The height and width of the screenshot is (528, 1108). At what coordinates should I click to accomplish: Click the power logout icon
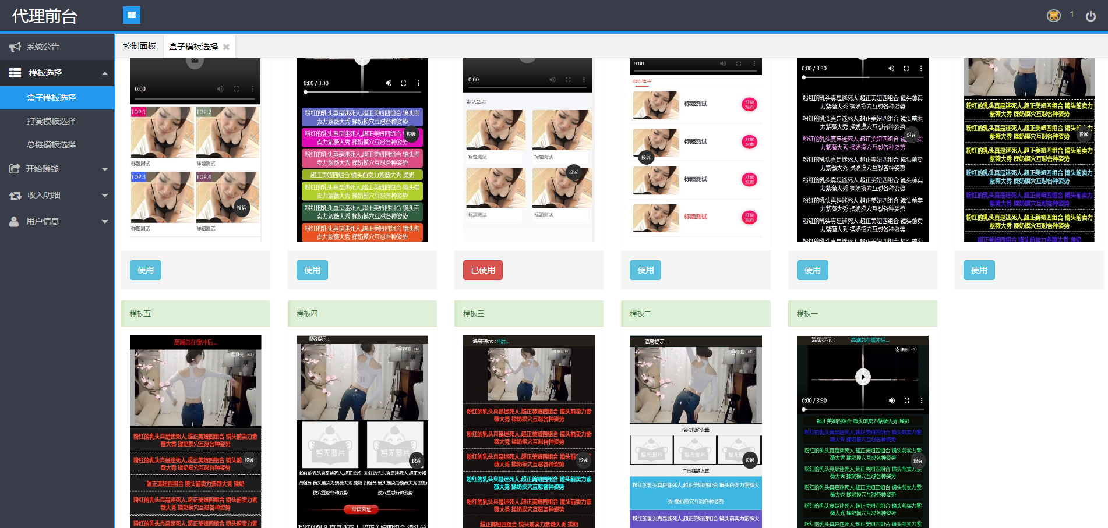1091,16
